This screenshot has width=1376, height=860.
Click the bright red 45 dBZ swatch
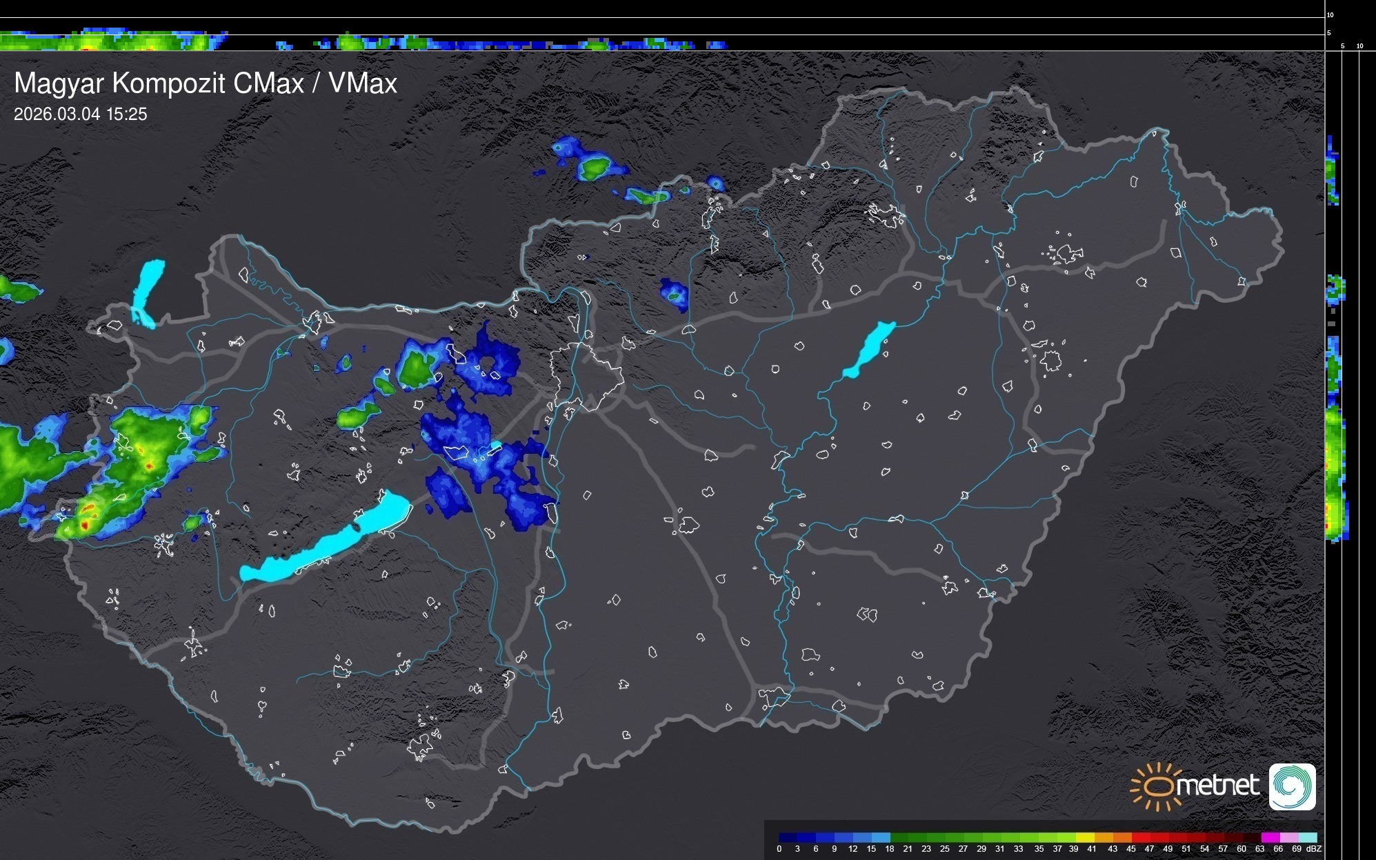1141,837
